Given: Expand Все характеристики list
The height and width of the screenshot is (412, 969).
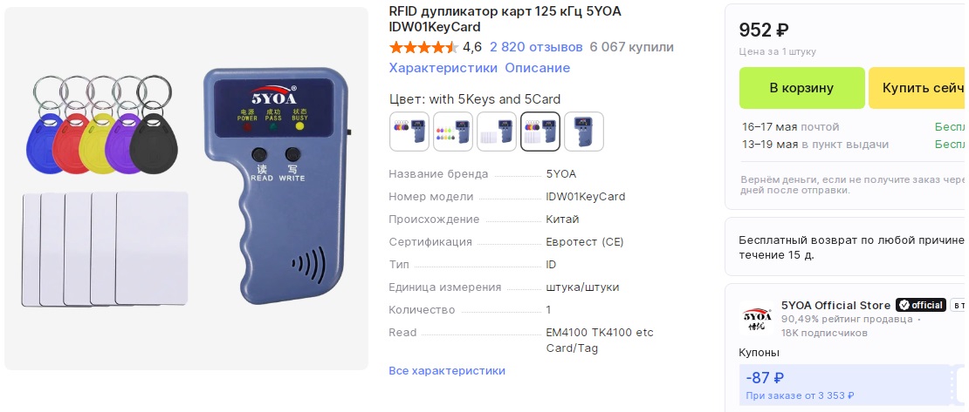Looking at the screenshot, I should [x=447, y=371].
